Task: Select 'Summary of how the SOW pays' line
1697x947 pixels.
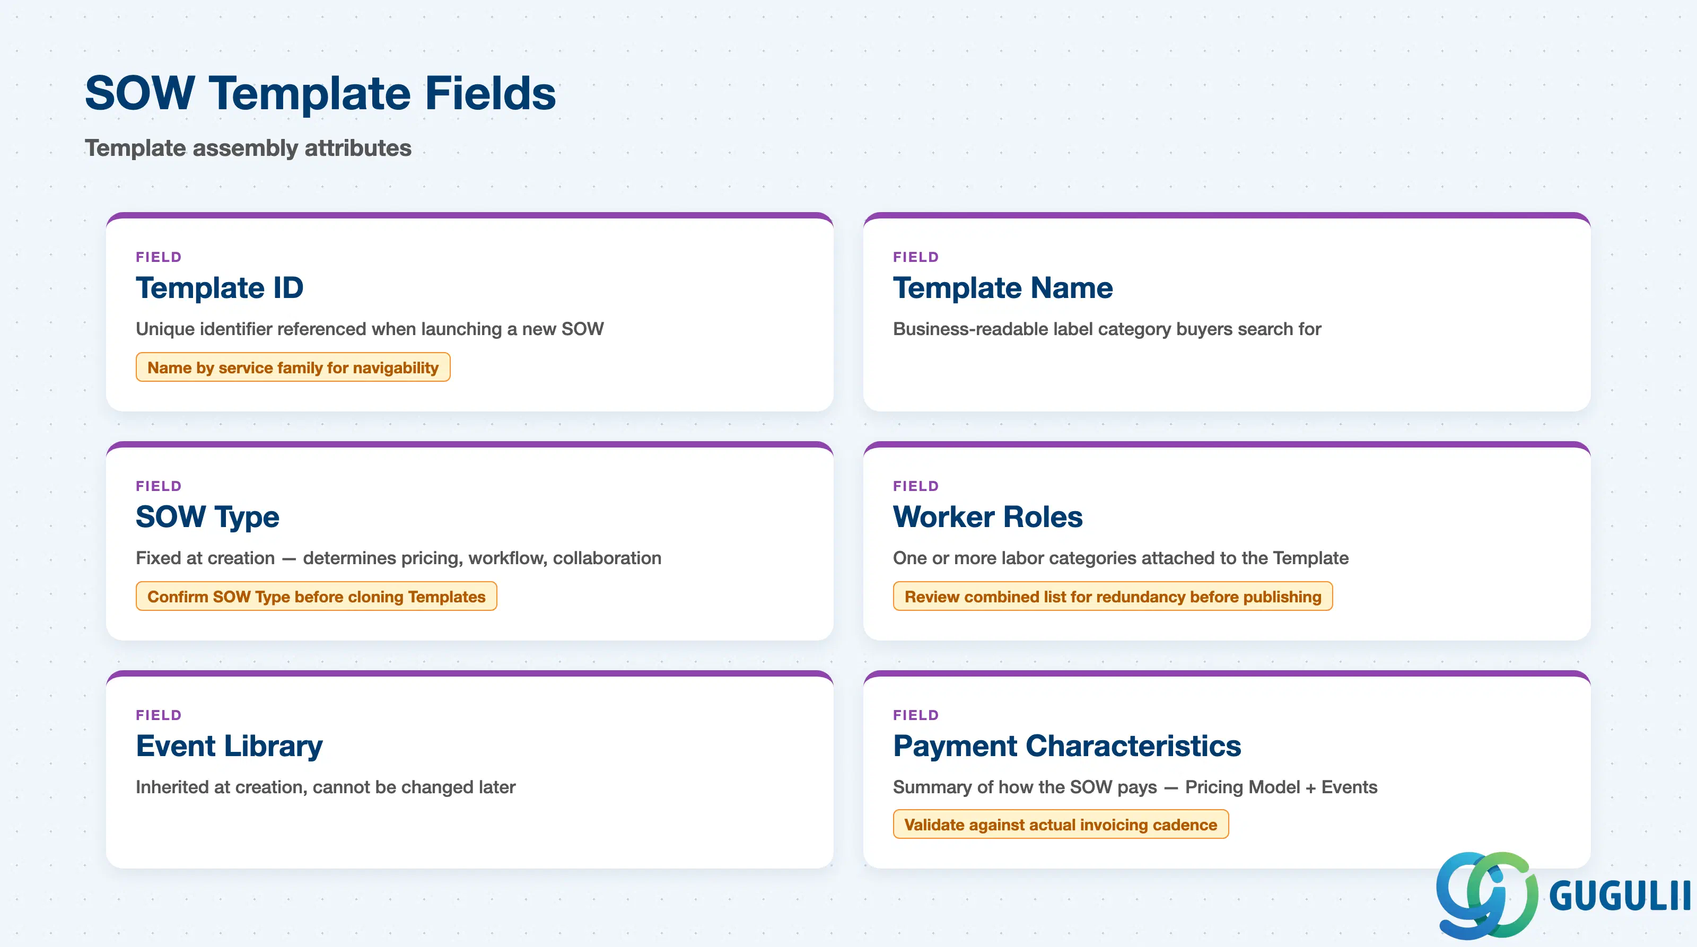Action: (x=1135, y=787)
